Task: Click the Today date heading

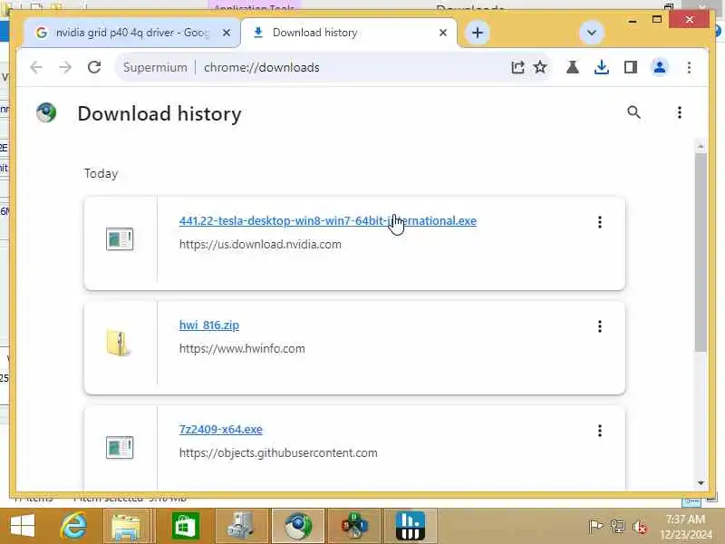Action: [101, 173]
